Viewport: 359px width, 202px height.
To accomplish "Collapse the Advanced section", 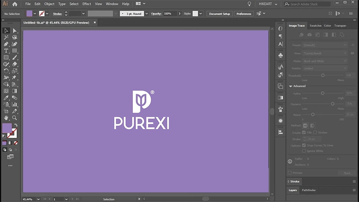I will 290,86.
